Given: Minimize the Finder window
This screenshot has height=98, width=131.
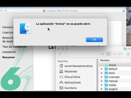Looking at the screenshot, I should pyautogui.click(x=63, y=49).
